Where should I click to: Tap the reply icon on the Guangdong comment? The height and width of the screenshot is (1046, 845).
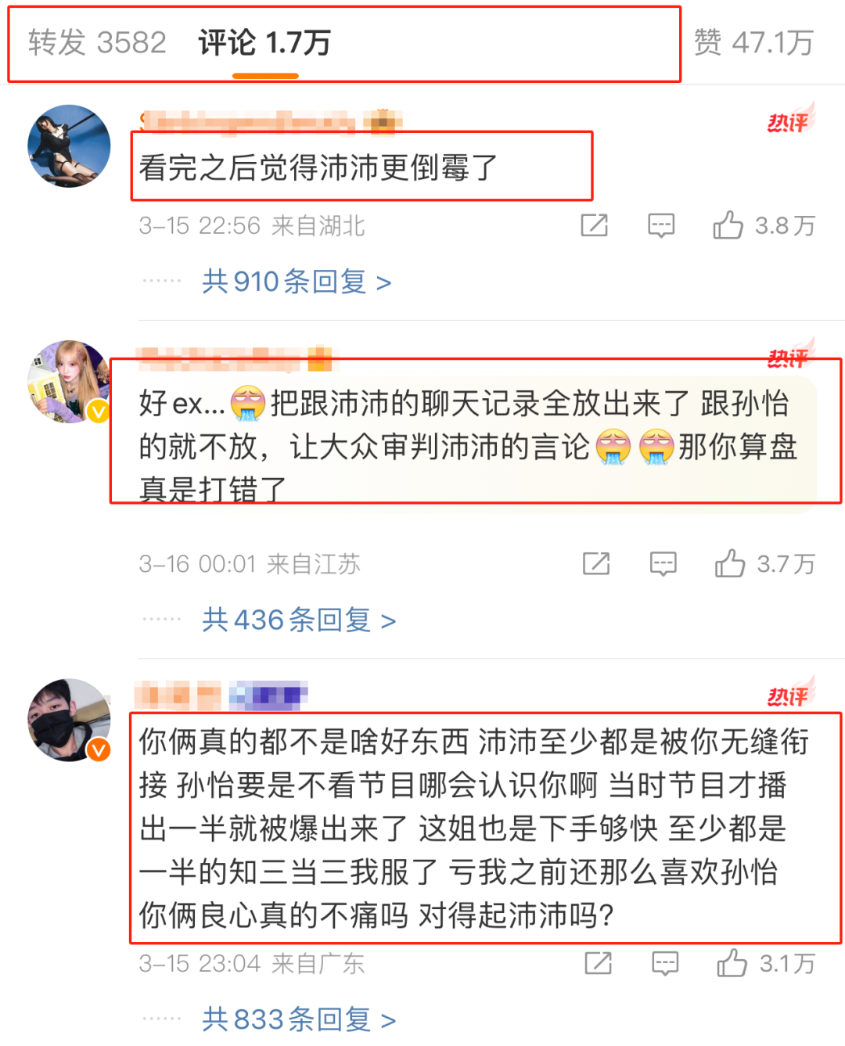tap(665, 963)
